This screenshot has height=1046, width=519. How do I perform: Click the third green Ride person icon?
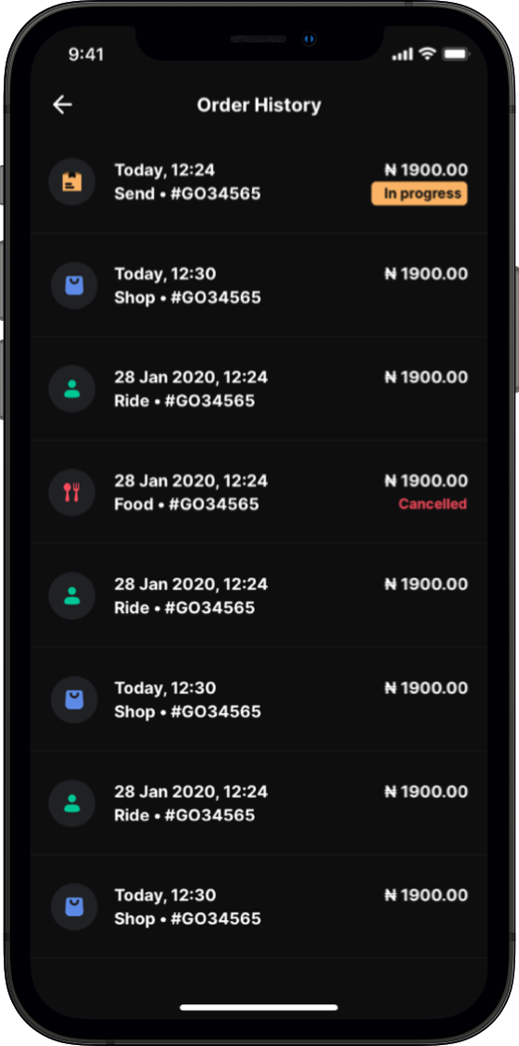click(72, 803)
